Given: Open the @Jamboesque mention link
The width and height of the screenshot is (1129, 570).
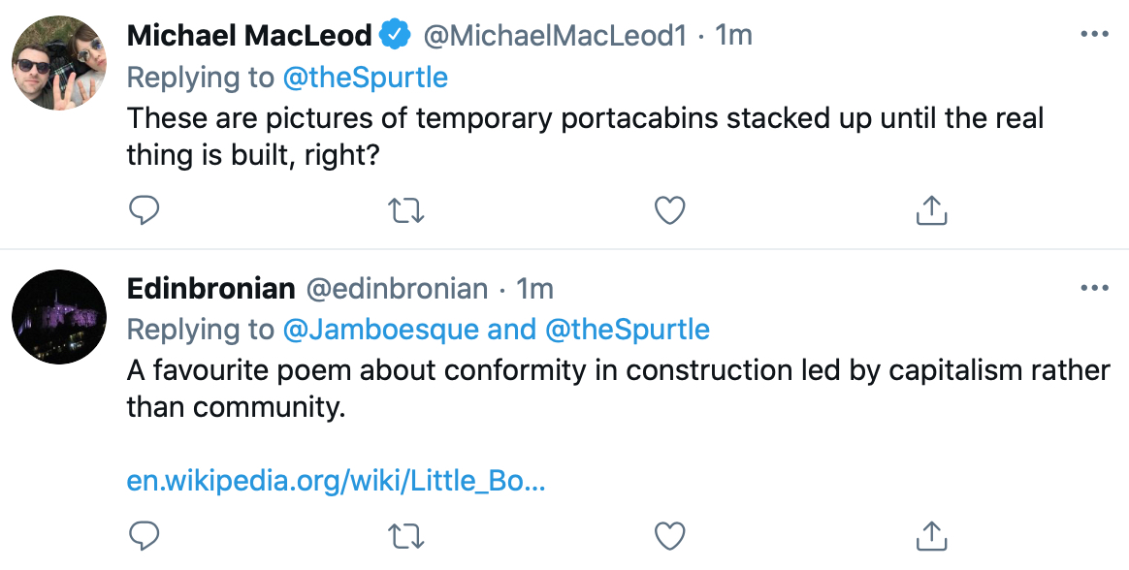Looking at the screenshot, I should (x=380, y=330).
